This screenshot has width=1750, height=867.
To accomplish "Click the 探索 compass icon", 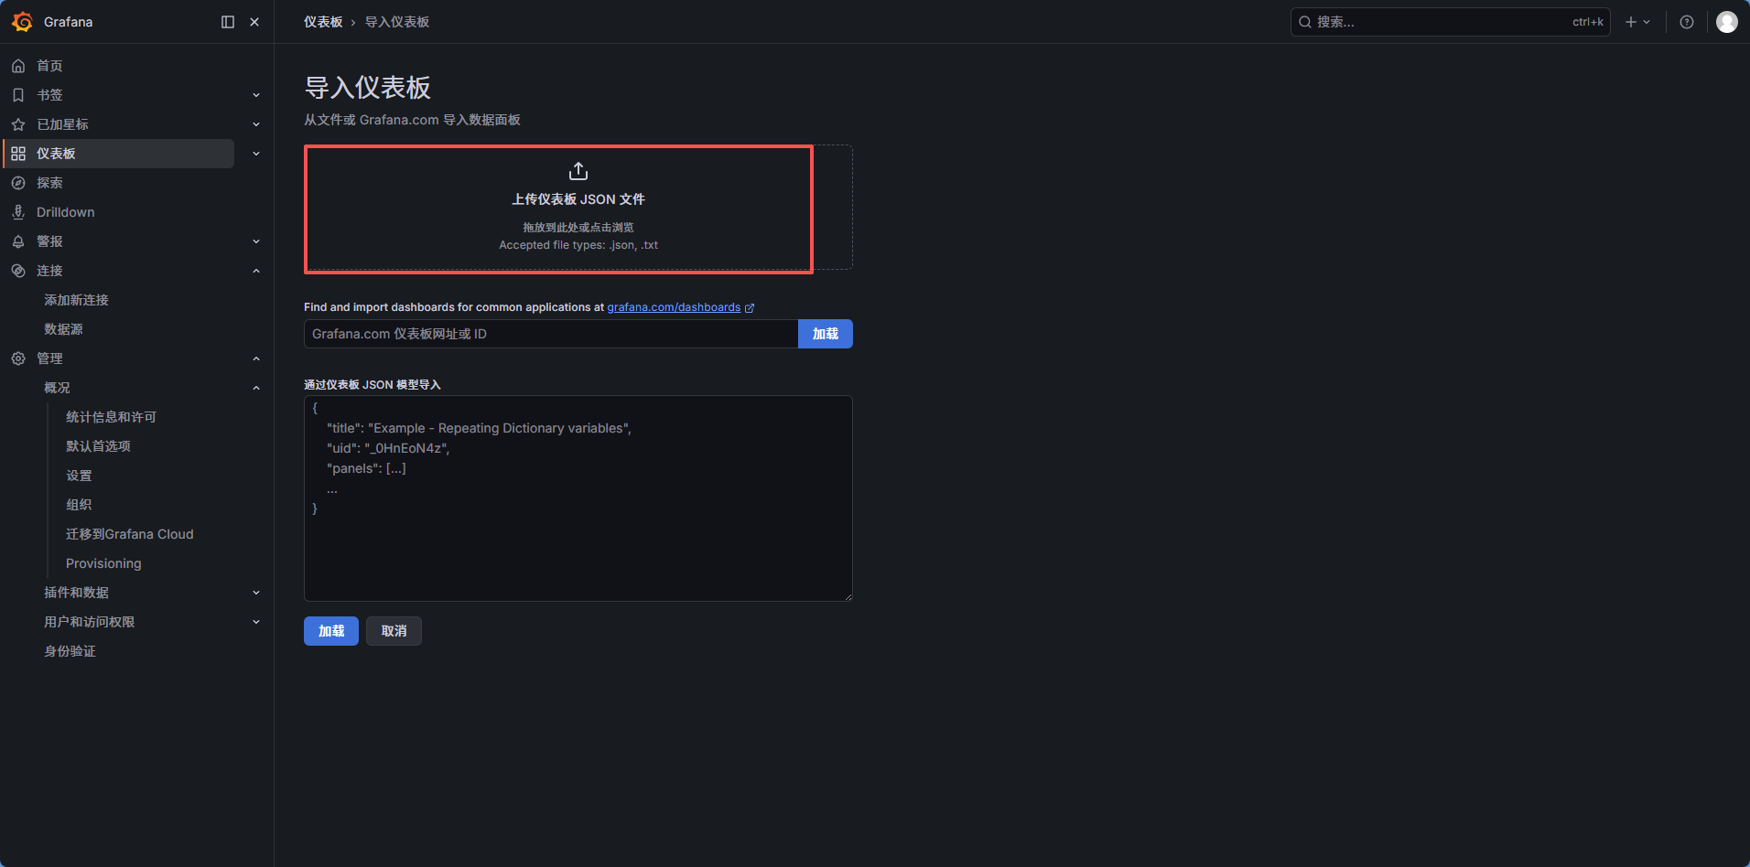I will pyautogui.click(x=18, y=183).
